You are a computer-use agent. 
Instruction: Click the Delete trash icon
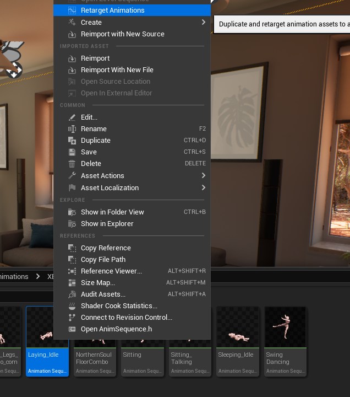click(x=72, y=164)
